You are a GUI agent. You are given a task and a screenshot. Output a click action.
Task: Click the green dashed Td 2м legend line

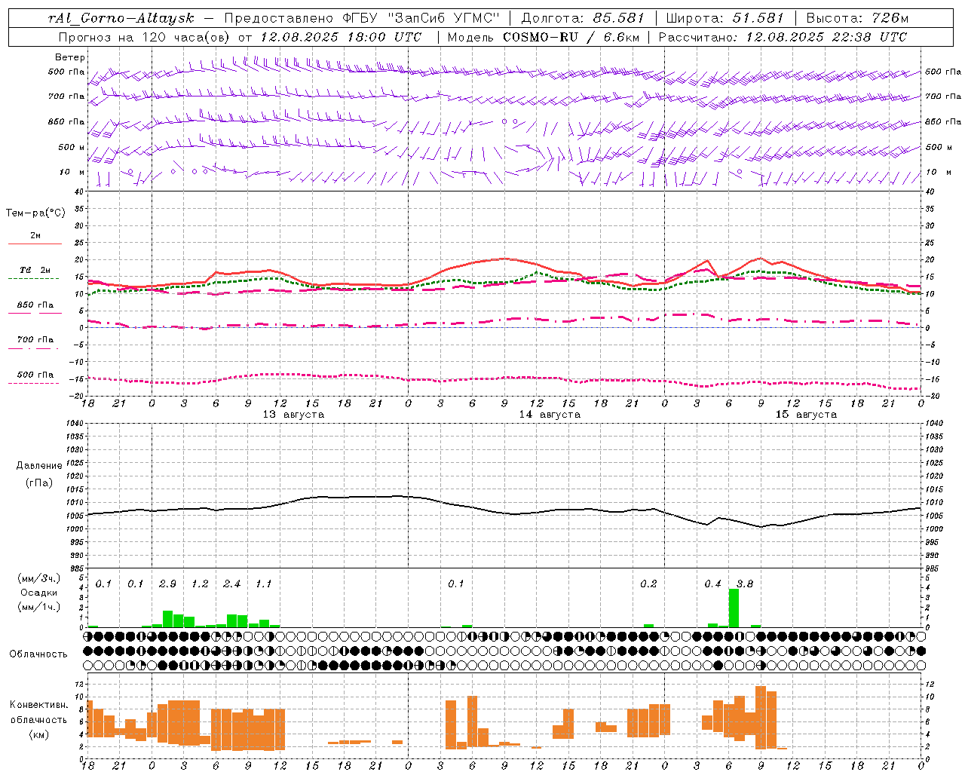point(35,278)
